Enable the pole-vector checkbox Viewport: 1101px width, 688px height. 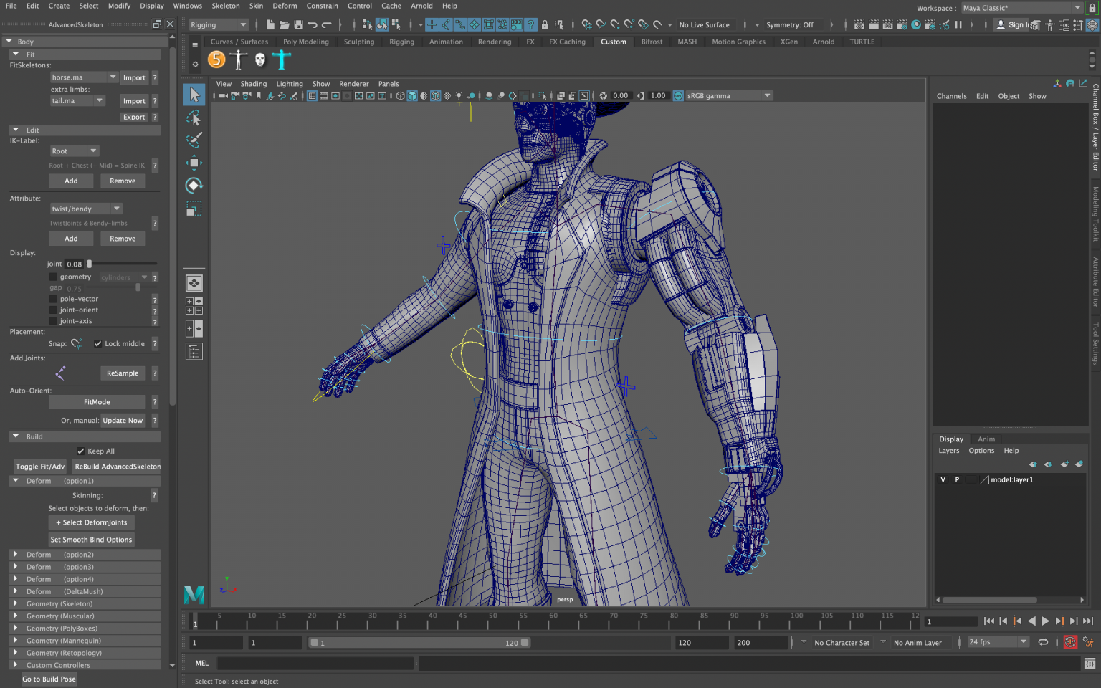point(53,299)
